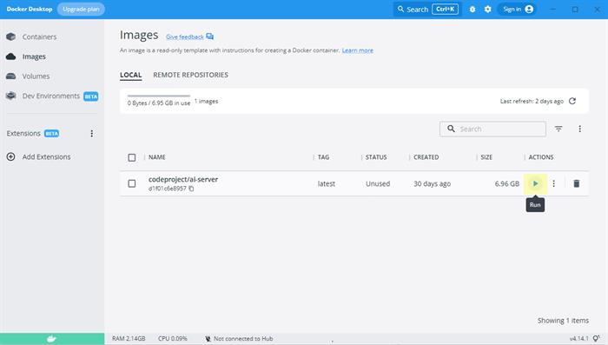Sort by the SIZE column header
This screenshot has height=345, width=608.
coord(486,157)
